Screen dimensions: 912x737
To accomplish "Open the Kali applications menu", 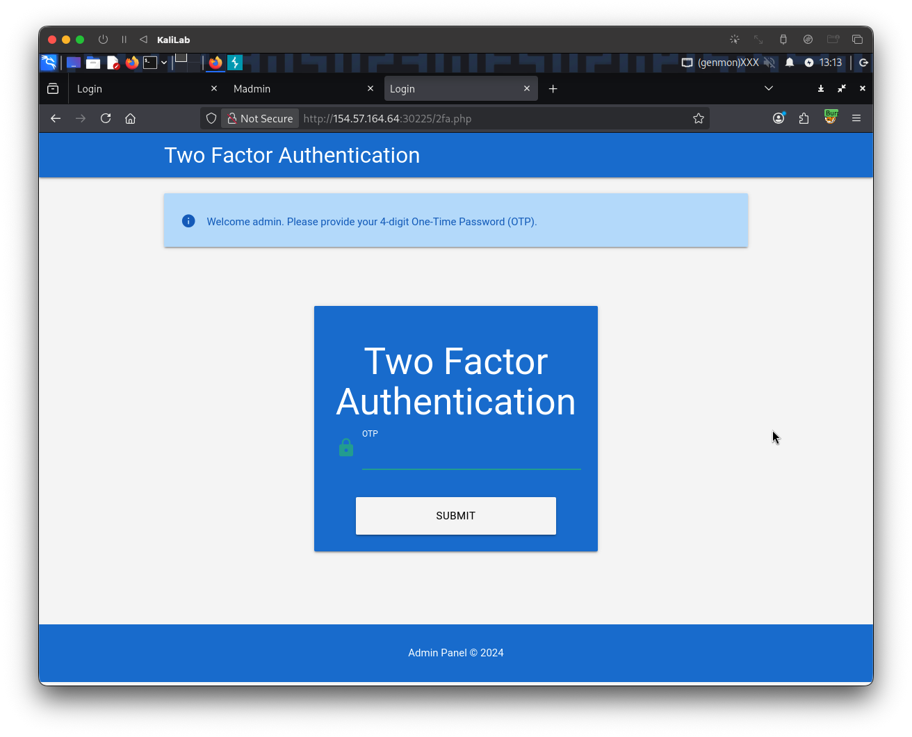I will [x=49, y=63].
